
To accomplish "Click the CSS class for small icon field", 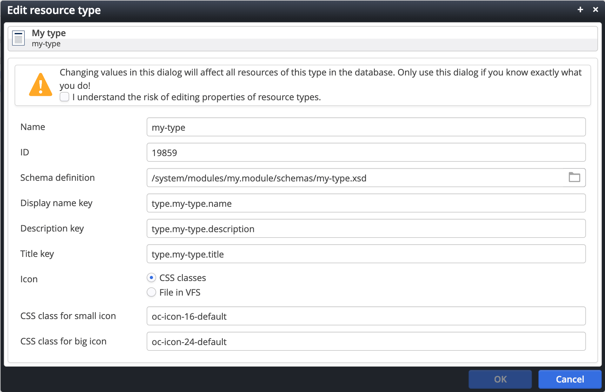I will point(365,316).
